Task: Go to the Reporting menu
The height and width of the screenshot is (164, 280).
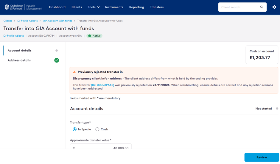Action: pyautogui.click(x=136, y=7)
